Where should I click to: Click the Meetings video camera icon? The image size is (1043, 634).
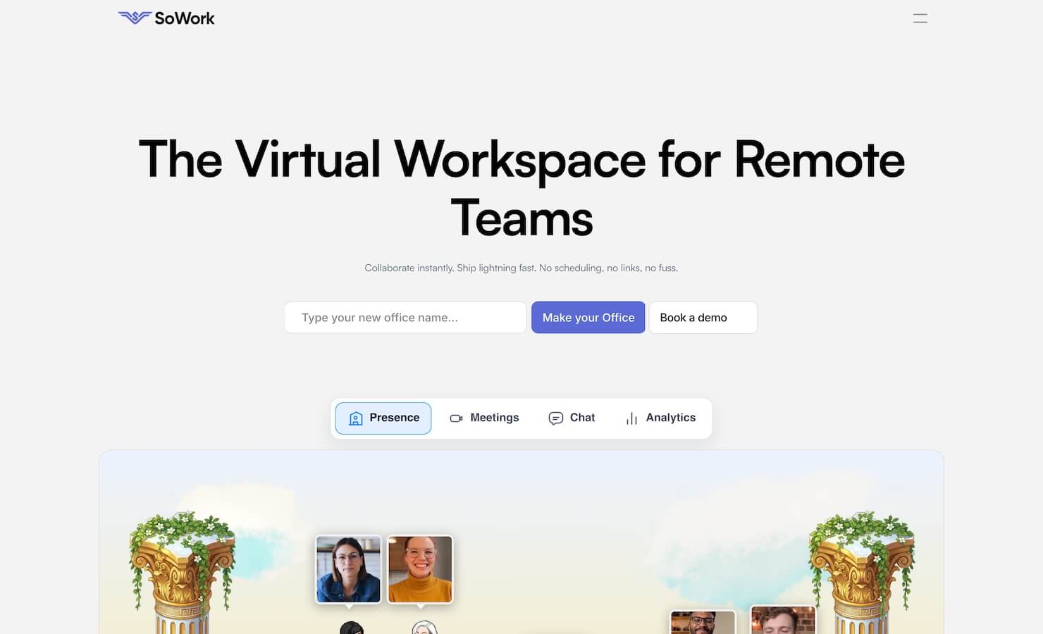[456, 418]
